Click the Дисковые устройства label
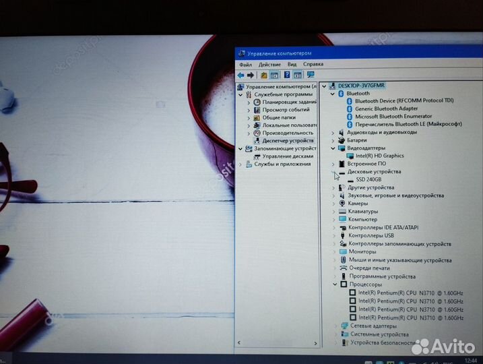The height and width of the screenshot is (364, 483). click(x=375, y=172)
